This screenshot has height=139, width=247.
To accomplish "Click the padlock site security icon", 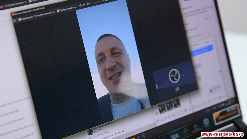I will [x=84, y=5].
